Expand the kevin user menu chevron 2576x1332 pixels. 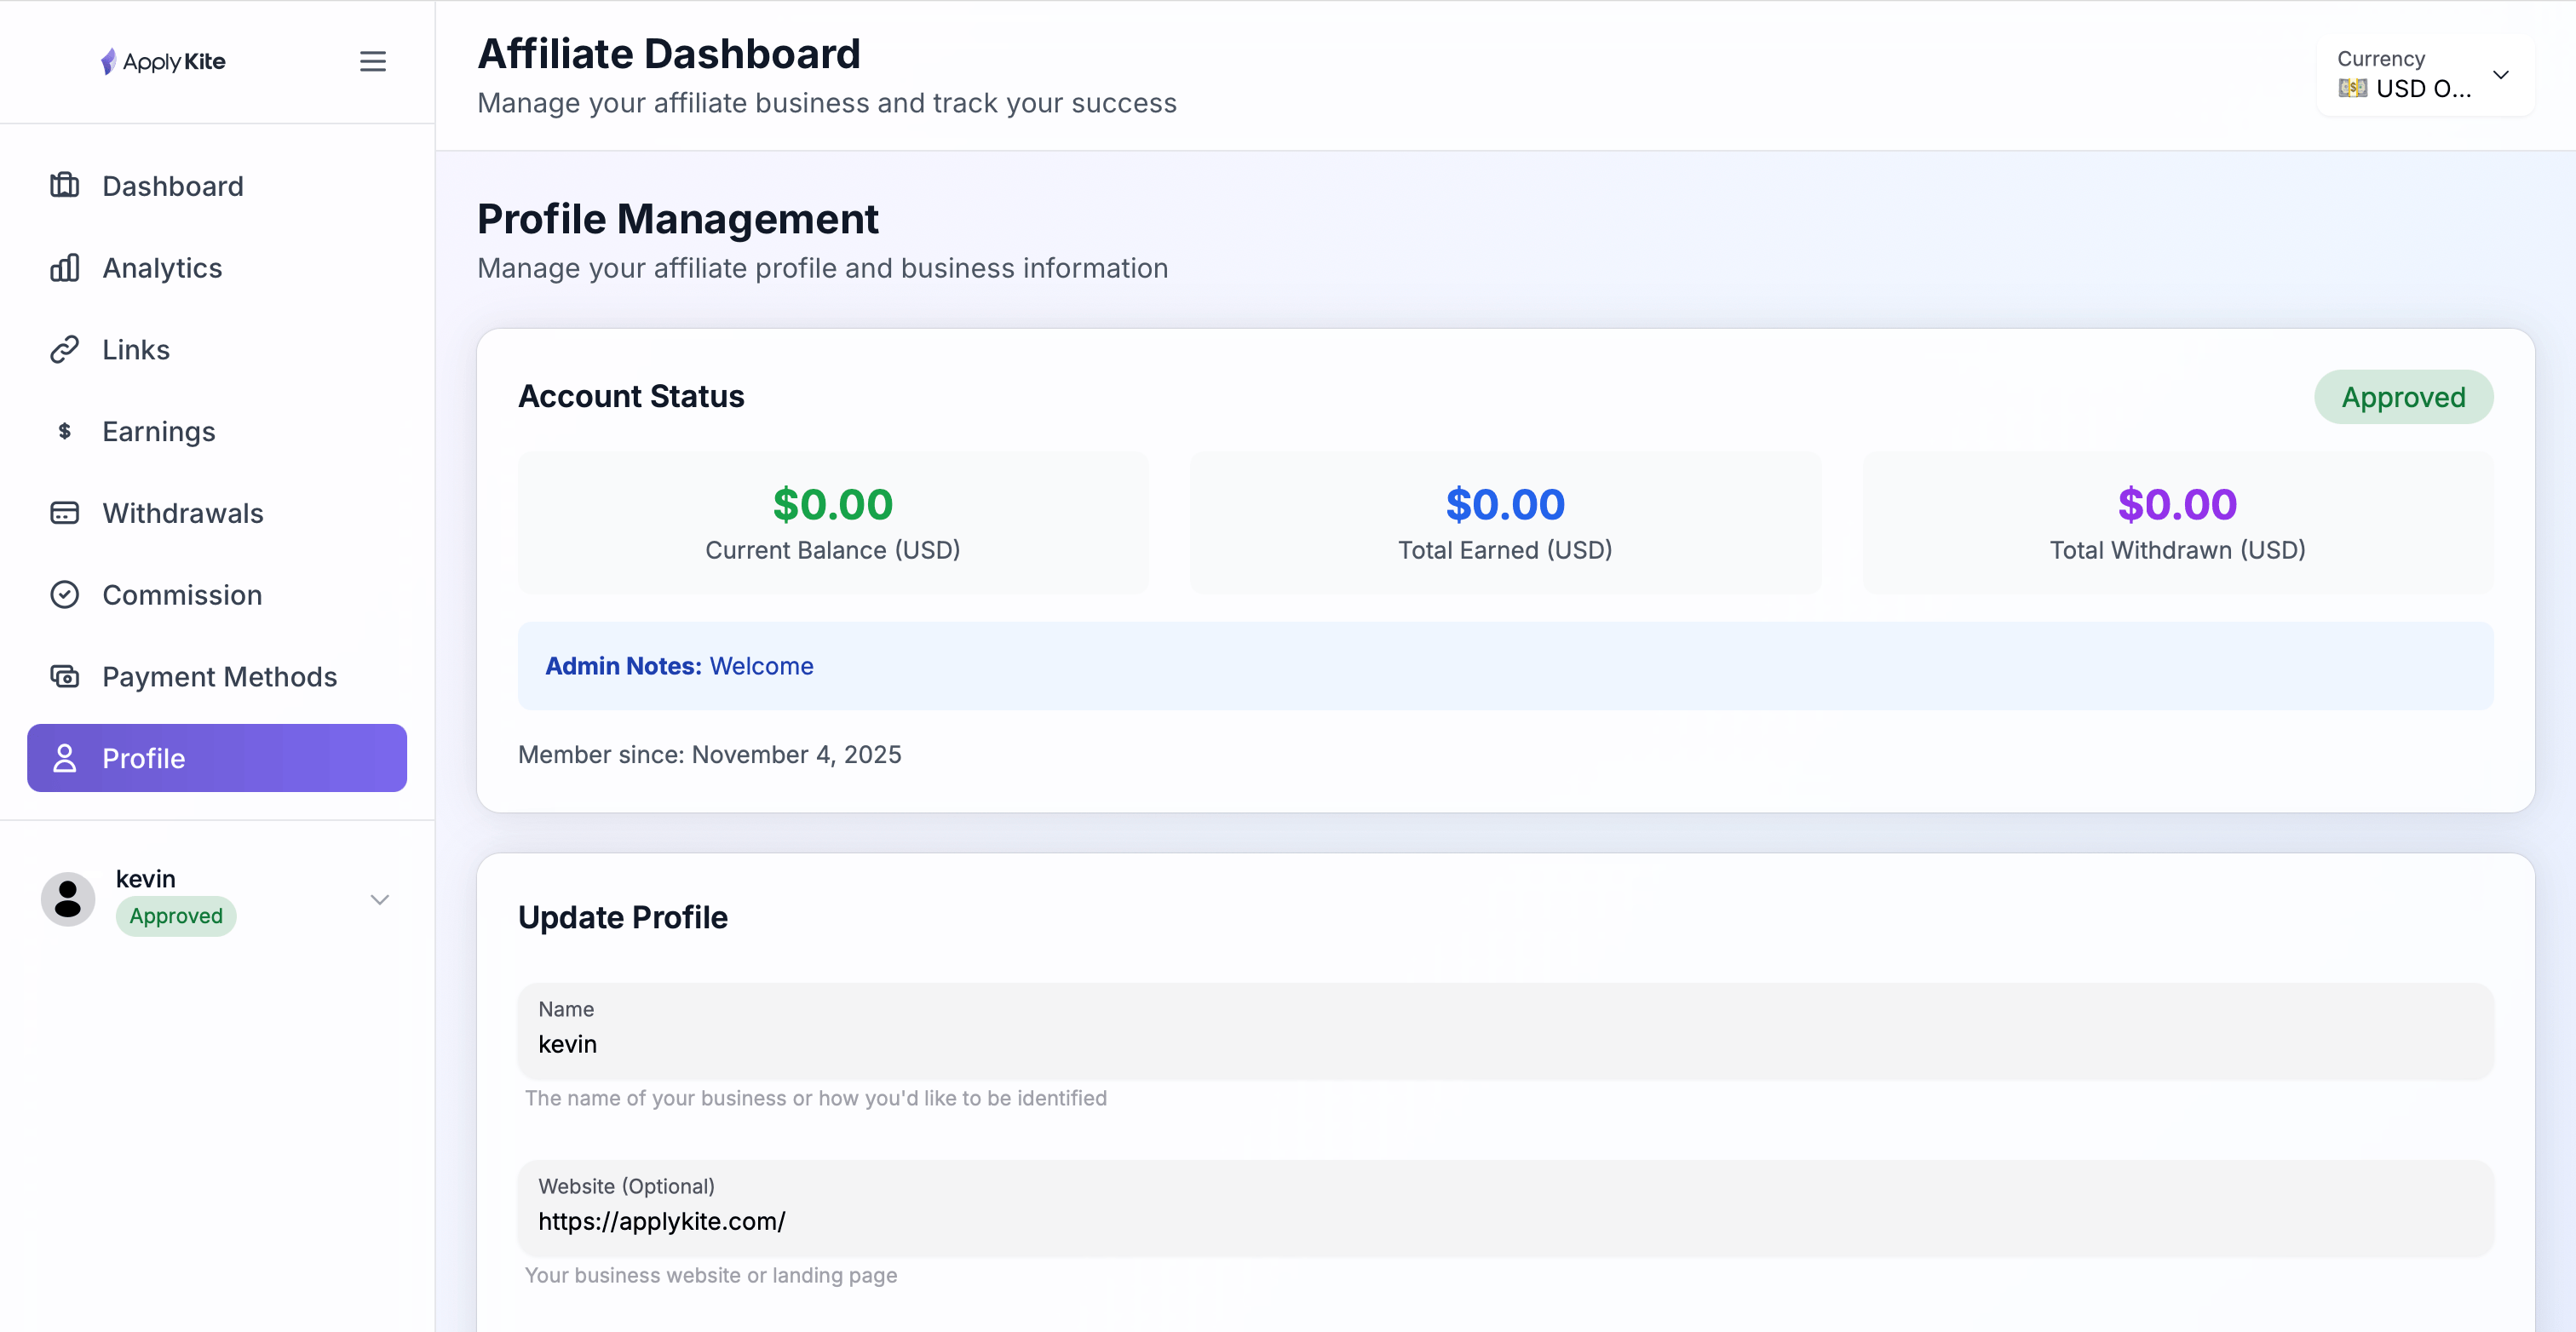379,899
